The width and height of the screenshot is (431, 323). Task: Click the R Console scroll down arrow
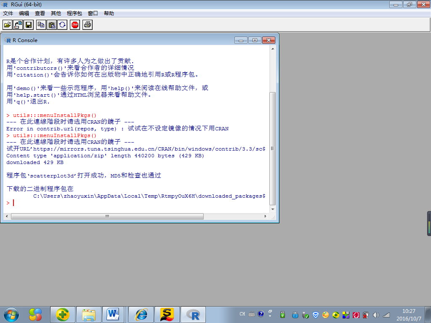pos(273,209)
